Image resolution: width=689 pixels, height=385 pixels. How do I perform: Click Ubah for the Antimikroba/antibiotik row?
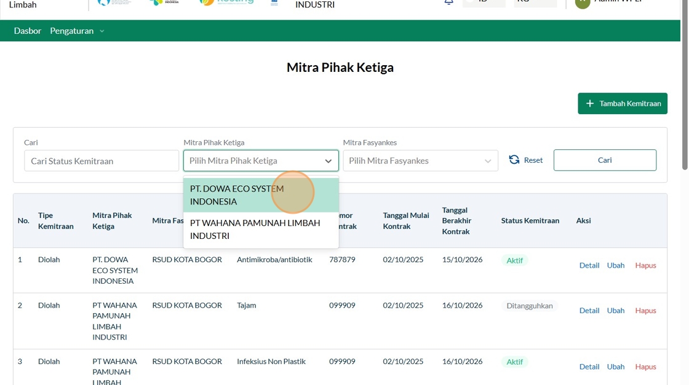615,265
